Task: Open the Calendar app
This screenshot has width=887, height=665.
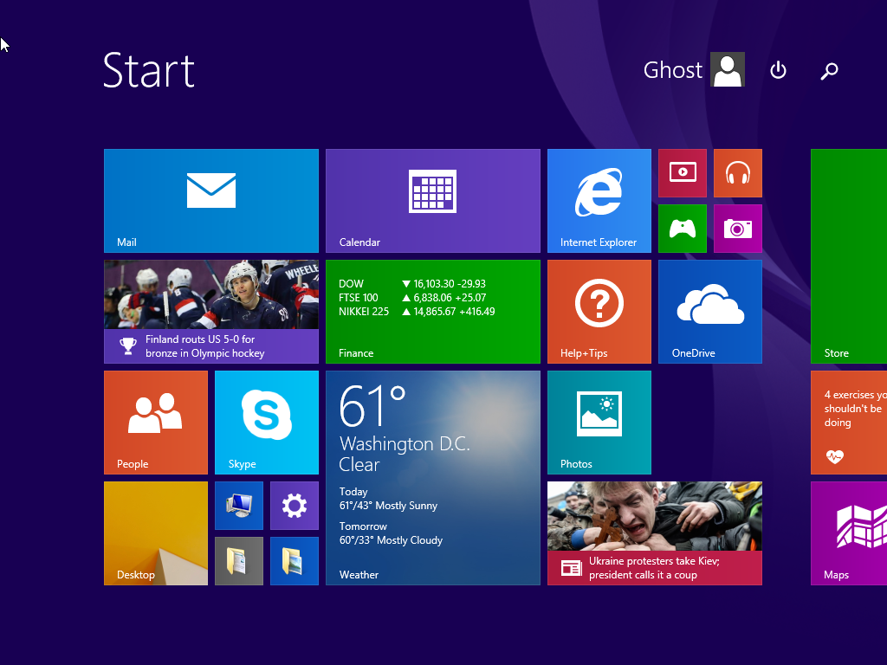Action: click(x=432, y=200)
